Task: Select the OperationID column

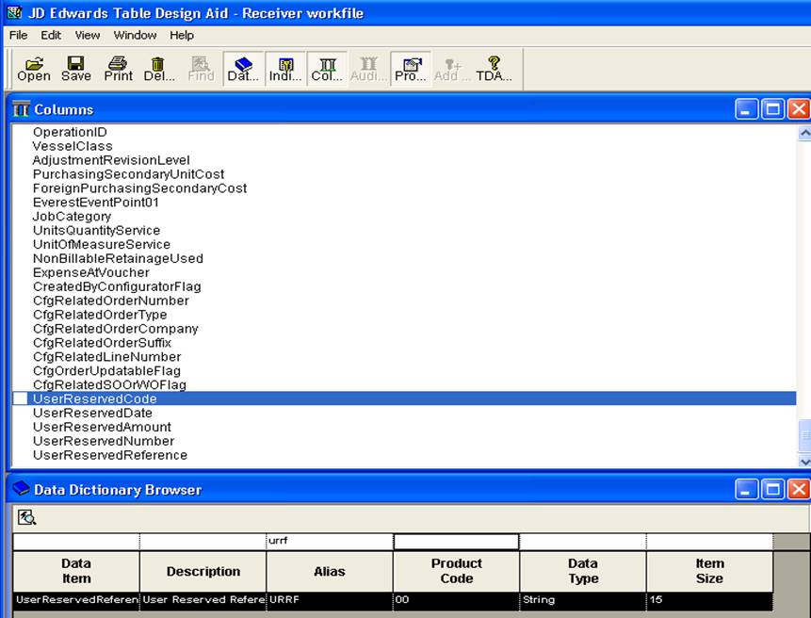Action: tap(70, 133)
